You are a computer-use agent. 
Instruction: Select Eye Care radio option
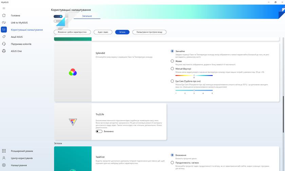(x=172, y=81)
